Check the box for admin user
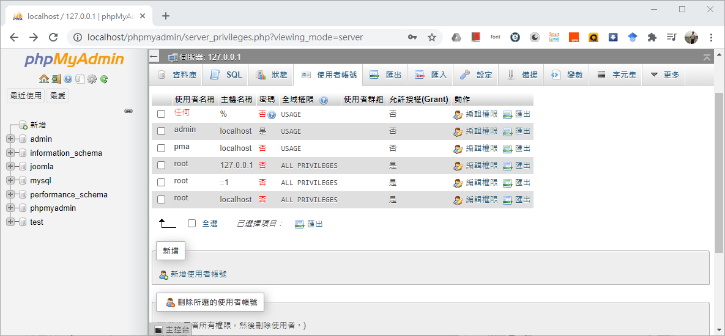Image resolution: width=725 pixels, height=336 pixels. (162, 131)
